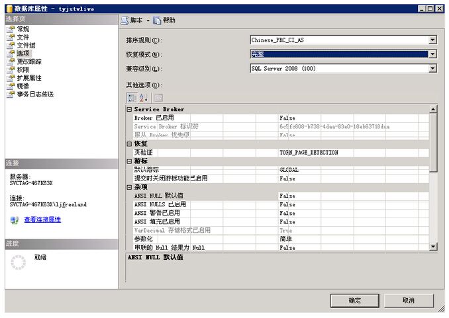The width and height of the screenshot is (449, 318).
Task: Select the 事务日志传送 page
Action: point(34,94)
